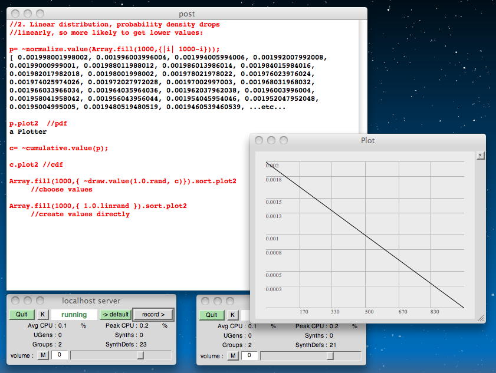The height and width of the screenshot is (373, 496).
Task: Mute localhost server with the M button
Action: (x=43, y=355)
